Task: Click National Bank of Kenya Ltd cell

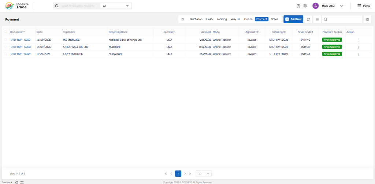Action: pyautogui.click(x=125, y=40)
